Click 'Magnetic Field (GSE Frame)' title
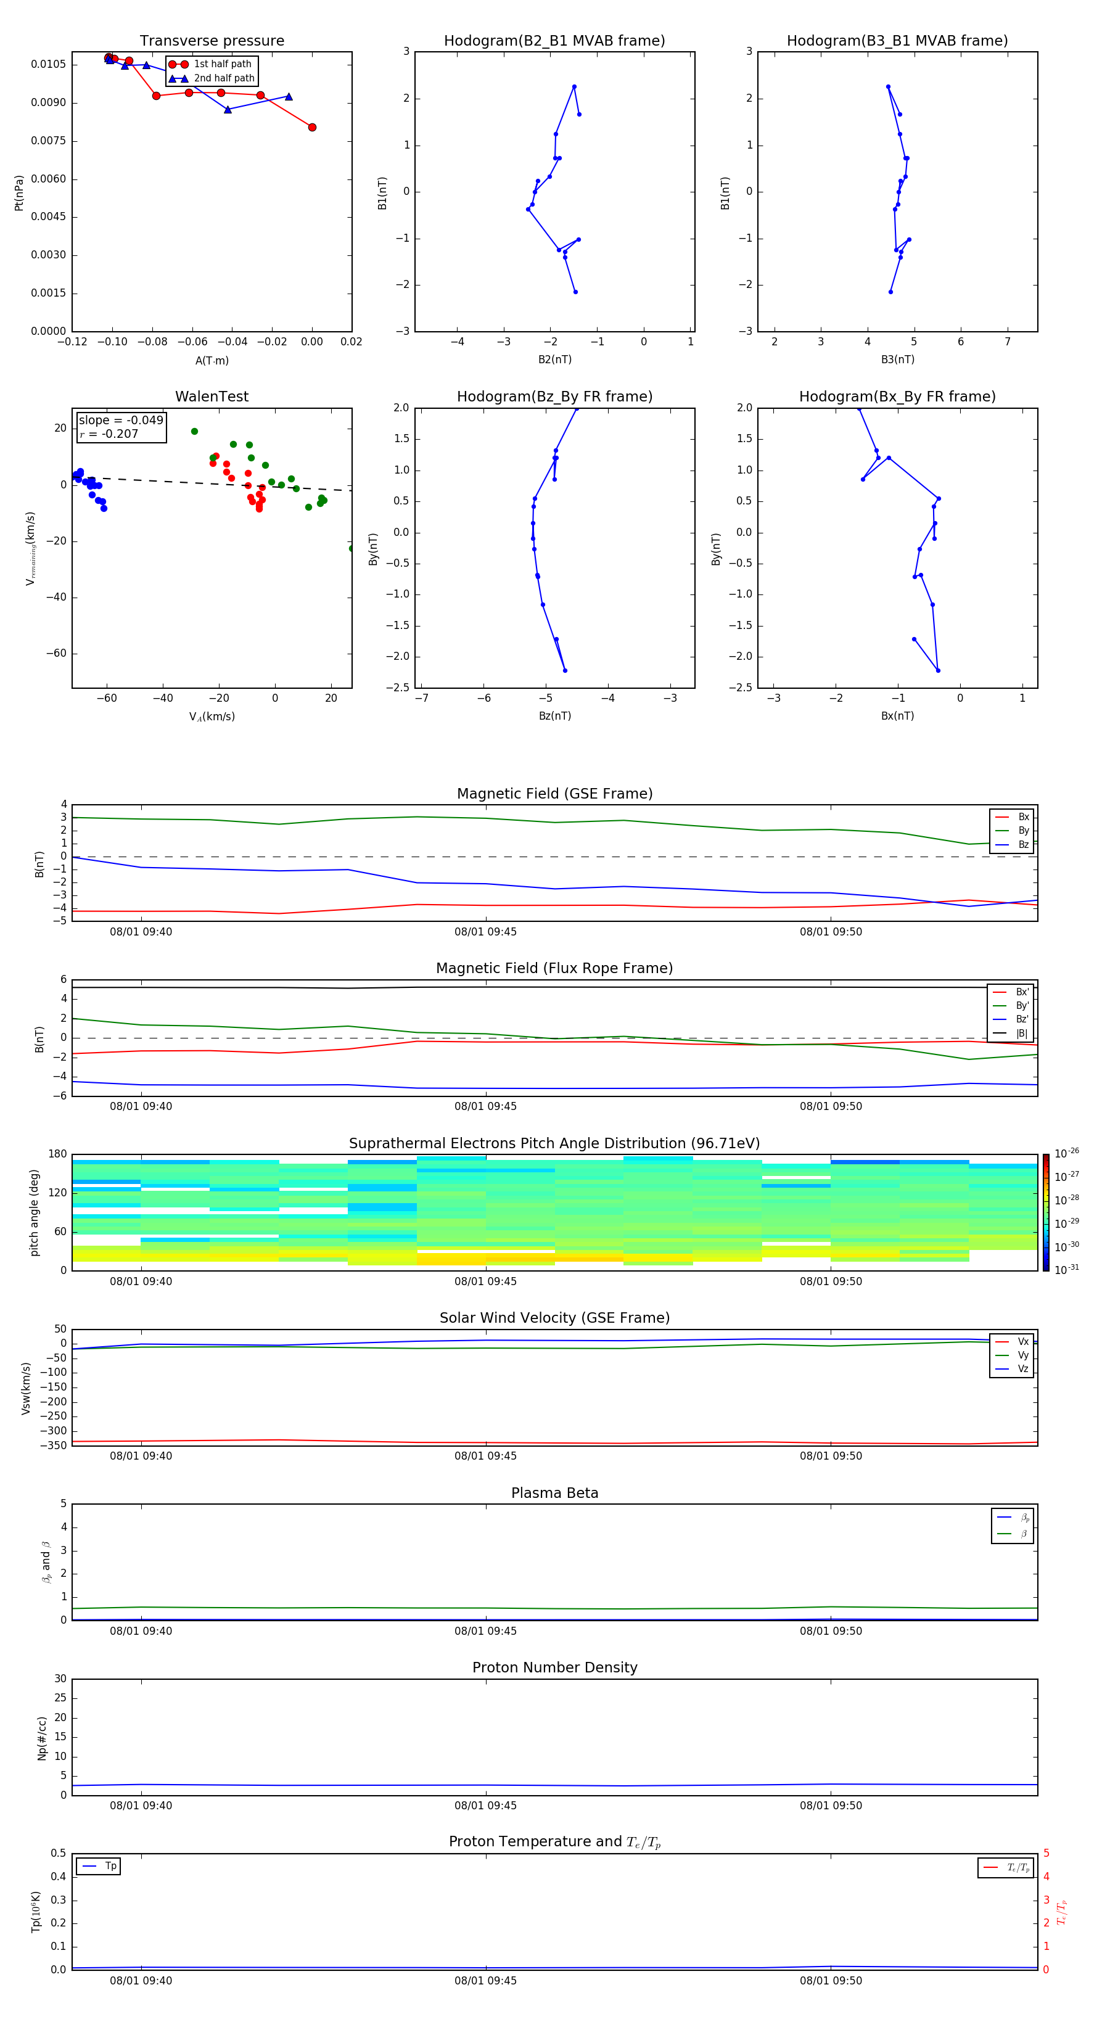1110x2035 pixels. [554, 794]
